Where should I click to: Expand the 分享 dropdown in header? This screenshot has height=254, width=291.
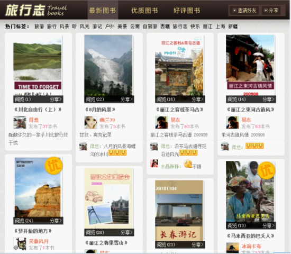point(271,11)
